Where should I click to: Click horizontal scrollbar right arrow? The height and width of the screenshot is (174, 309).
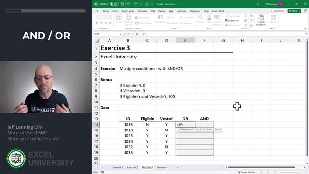click(x=304, y=167)
